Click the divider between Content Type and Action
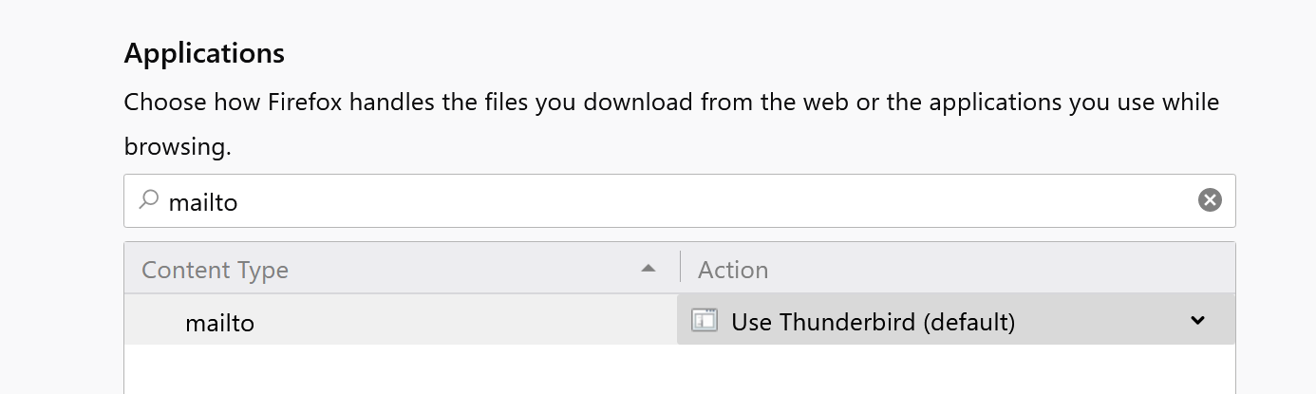The image size is (1316, 394). (x=680, y=269)
